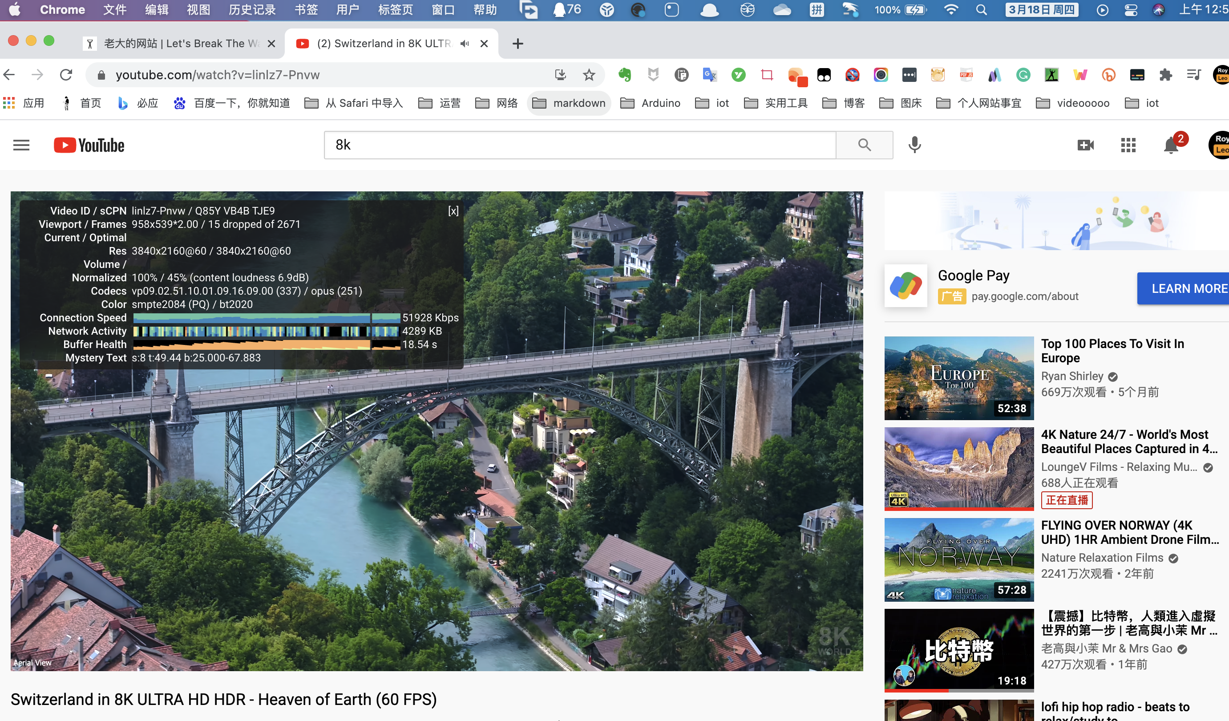This screenshot has height=721, width=1229.
Task: Click the YouTube search magnifier button
Action: coord(864,145)
